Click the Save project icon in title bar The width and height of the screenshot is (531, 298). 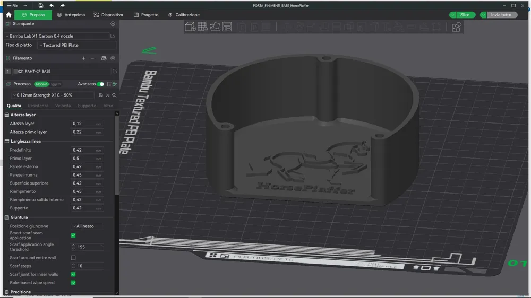coord(41,5)
